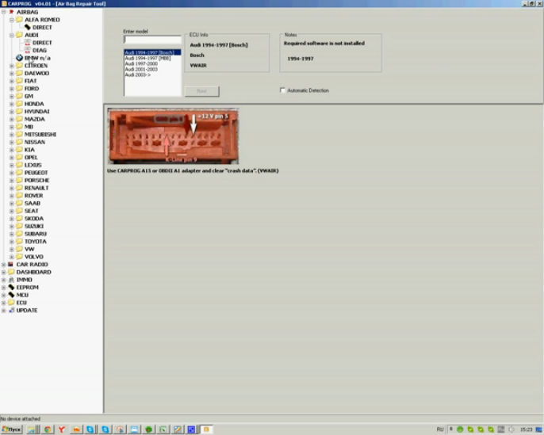544x435 pixels.
Task: Open Yandex browser from the taskbar
Action: point(62,429)
